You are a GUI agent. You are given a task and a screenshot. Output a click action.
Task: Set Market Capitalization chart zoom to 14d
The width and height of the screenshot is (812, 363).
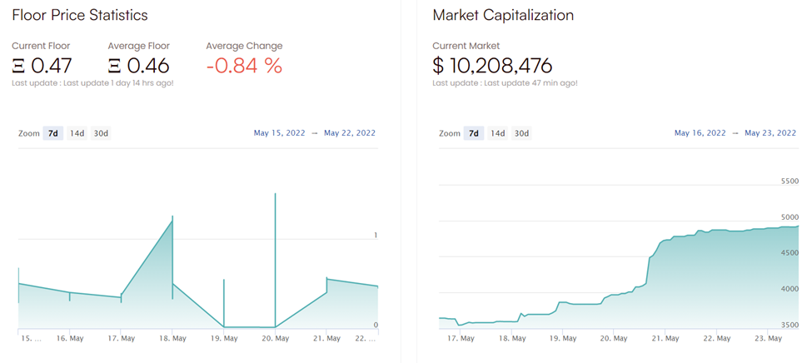[x=497, y=133]
